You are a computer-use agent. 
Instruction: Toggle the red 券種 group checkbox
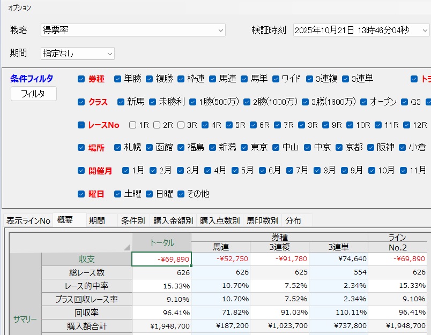coord(81,79)
